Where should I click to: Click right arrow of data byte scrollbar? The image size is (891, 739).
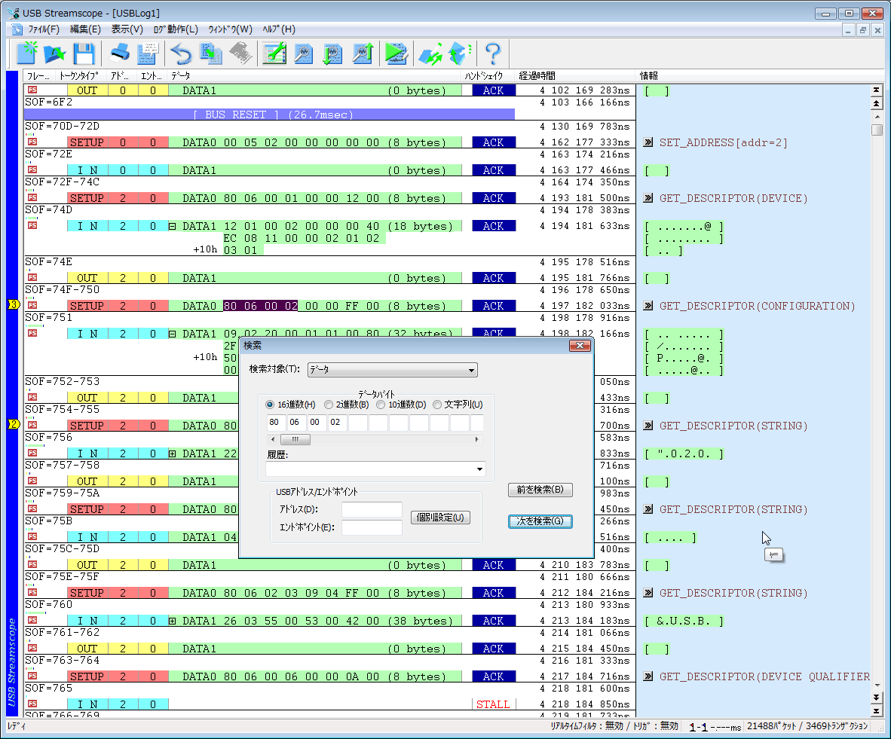(x=476, y=439)
